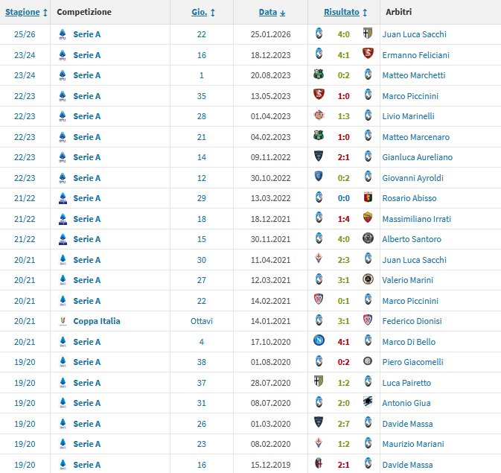This screenshot has height=473, width=501.
Task: Click referee Ermanno Feliciani's name
Action: (x=415, y=55)
